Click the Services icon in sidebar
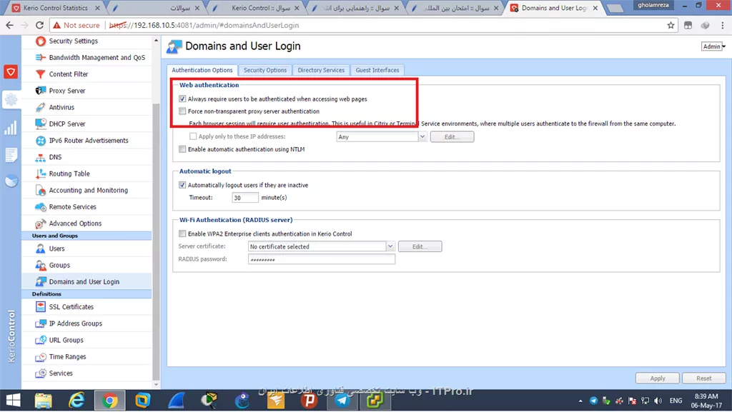The image size is (732, 412). (x=41, y=373)
